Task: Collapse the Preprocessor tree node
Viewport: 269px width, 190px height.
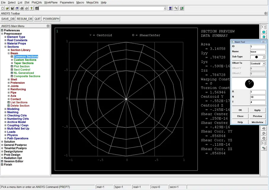Action: point(2,34)
